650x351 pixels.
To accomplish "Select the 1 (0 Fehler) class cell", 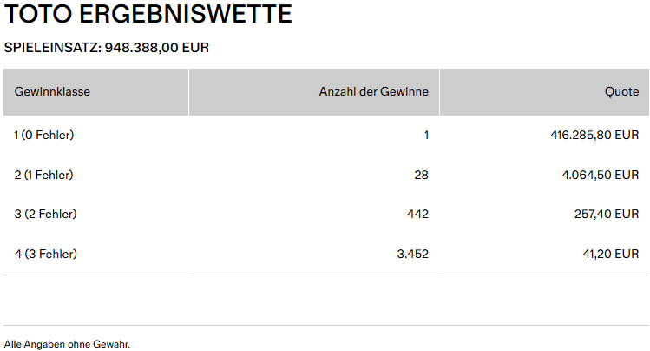I will [44, 135].
